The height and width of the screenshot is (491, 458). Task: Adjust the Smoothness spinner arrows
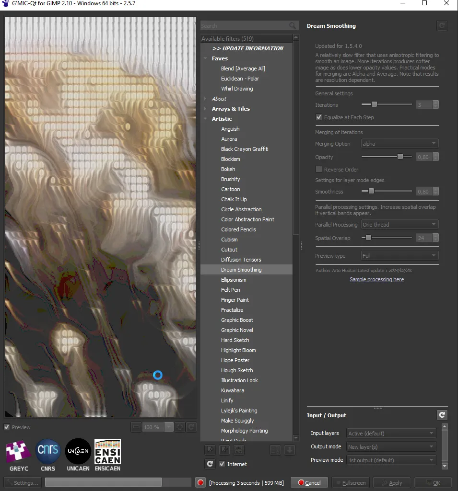click(x=435, y=191)
